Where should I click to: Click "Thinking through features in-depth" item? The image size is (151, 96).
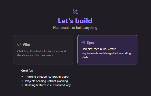(x=47, y=77)
